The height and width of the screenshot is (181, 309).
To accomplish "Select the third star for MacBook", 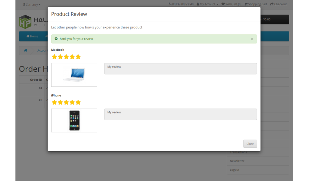I will pyautogui.click(x=66, y=57).
